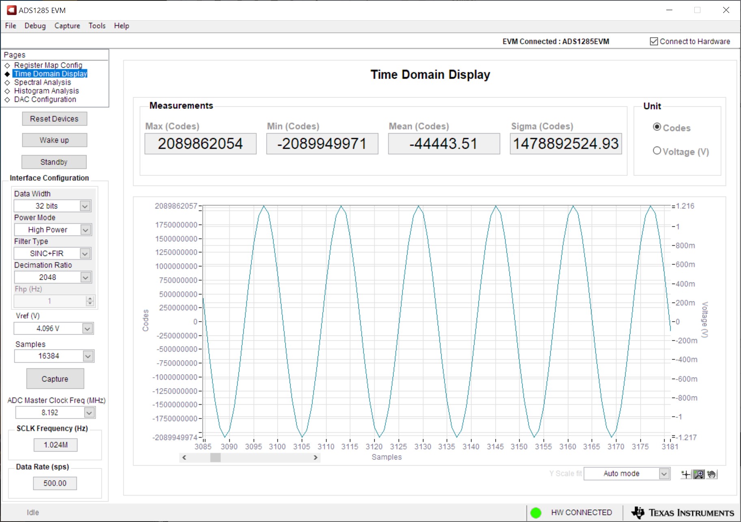Click the Sigma (Codes) value field
Screen dimensions: 741x522
566,144
